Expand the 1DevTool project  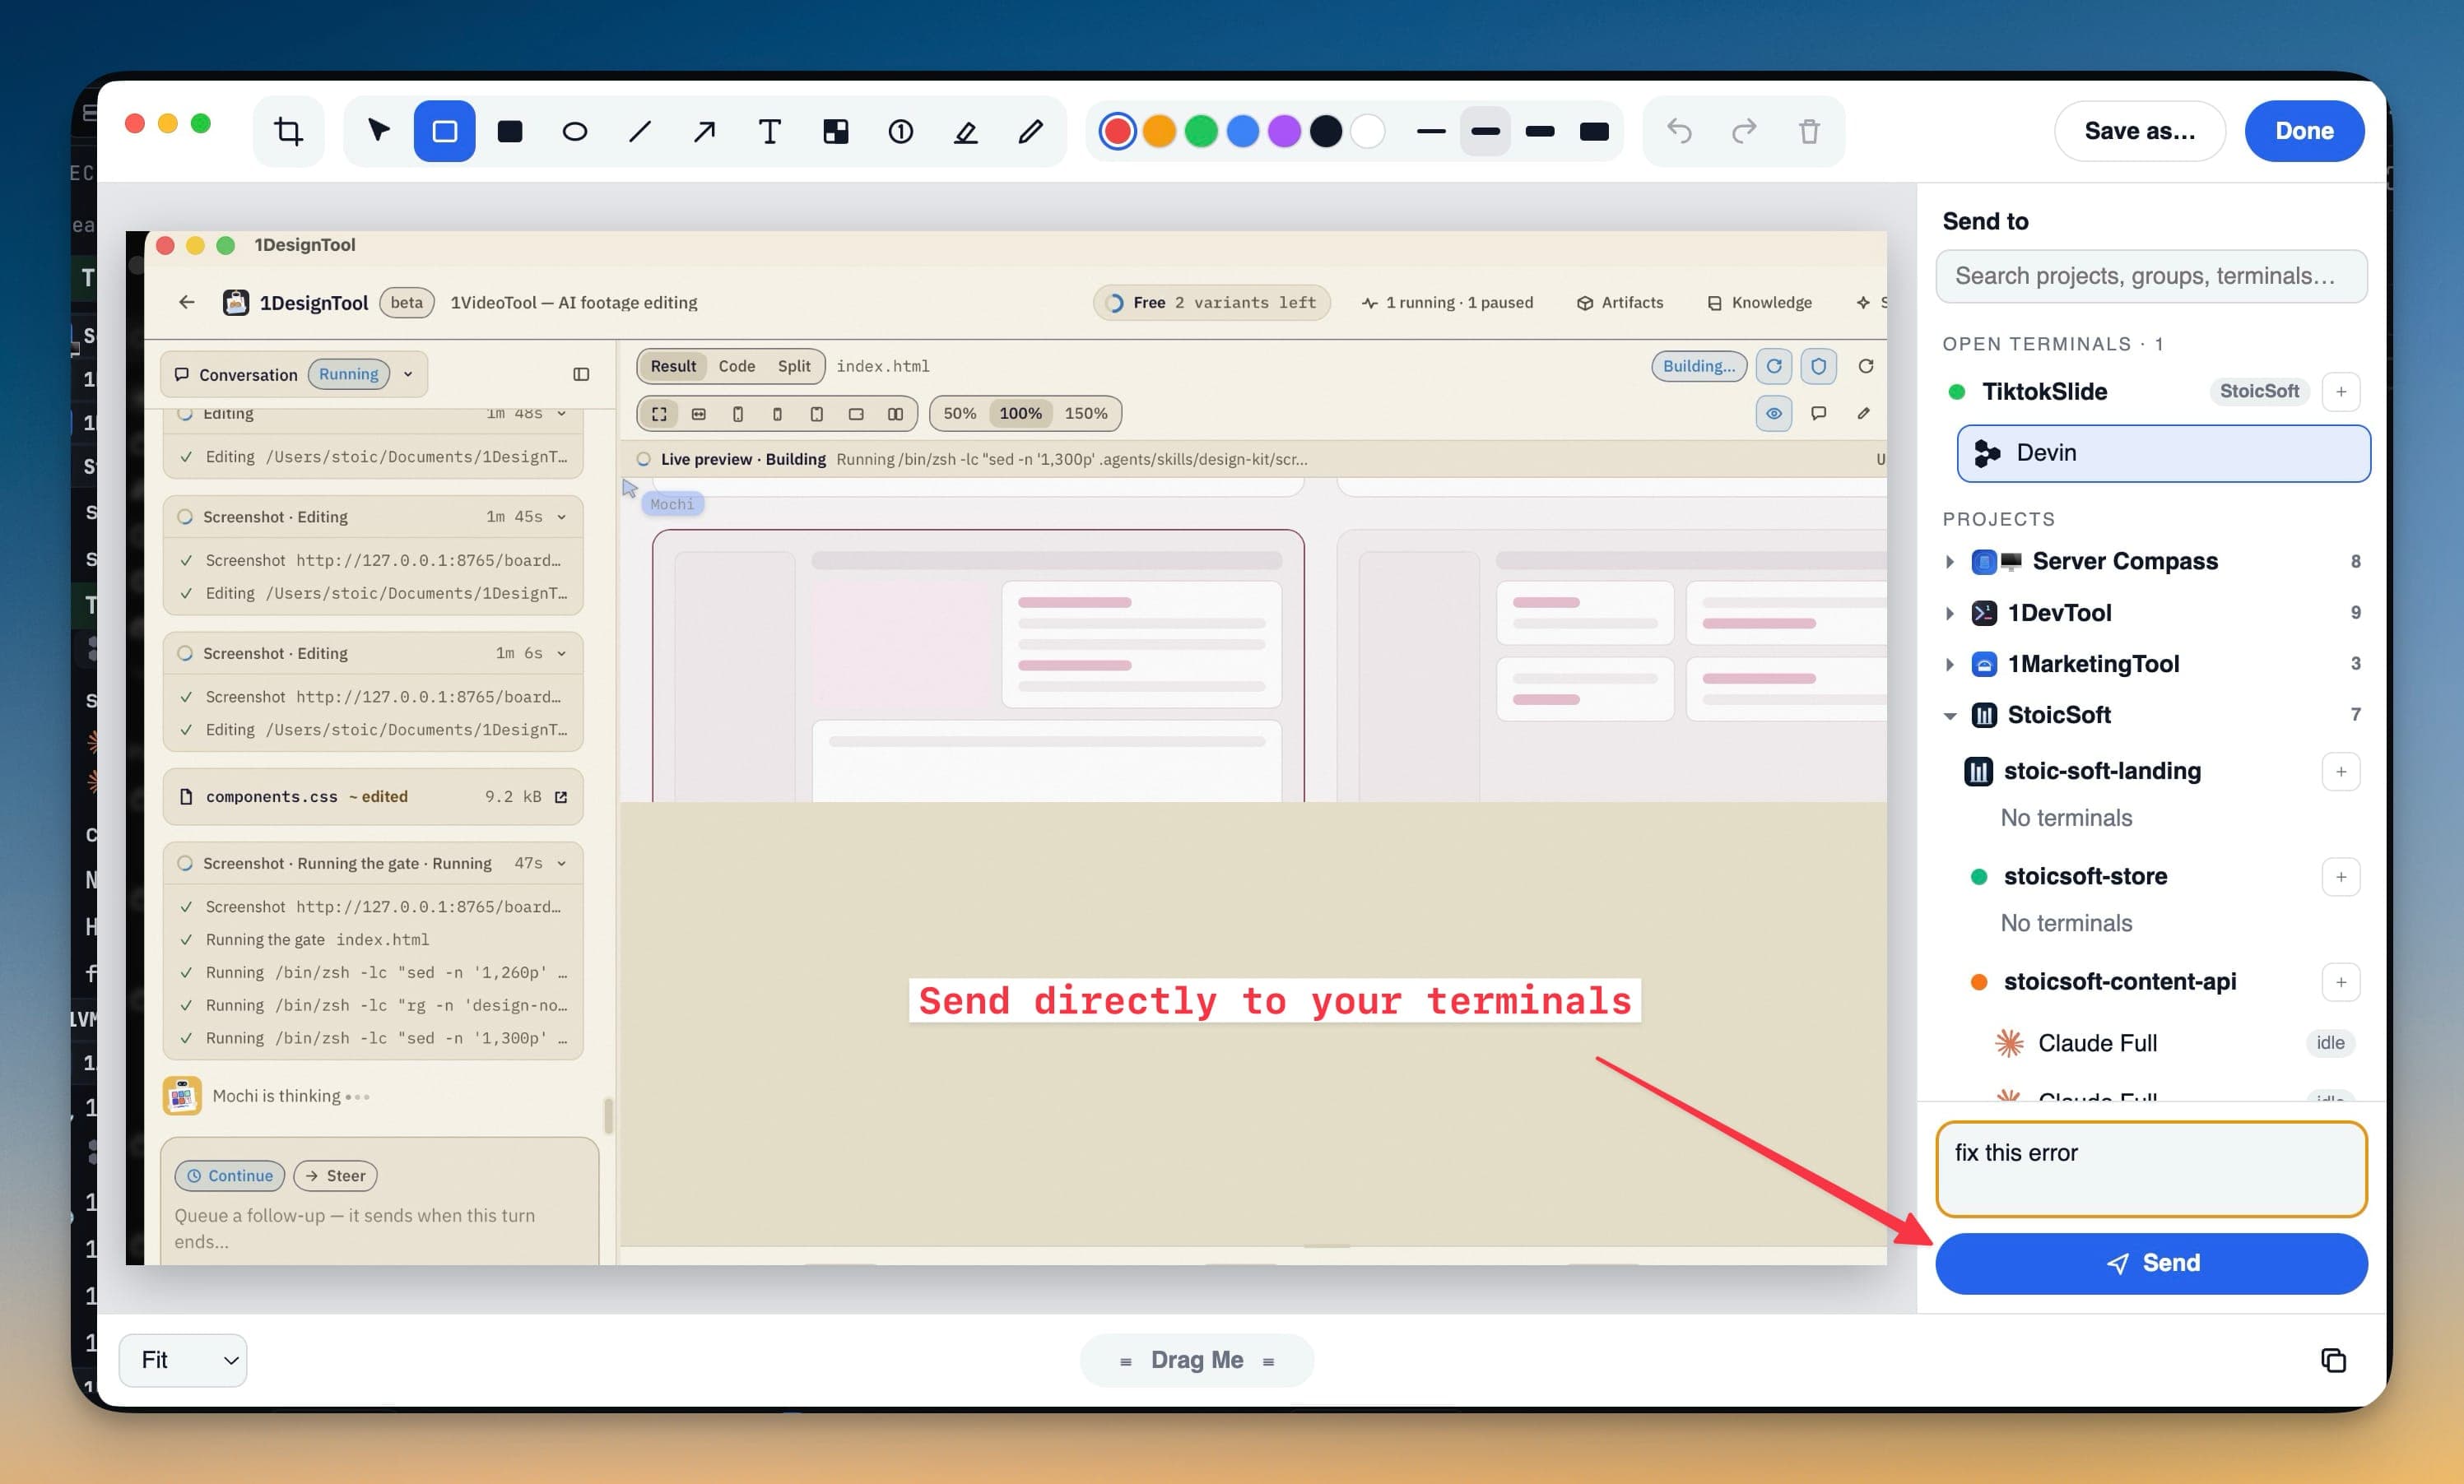point(1949,613)
